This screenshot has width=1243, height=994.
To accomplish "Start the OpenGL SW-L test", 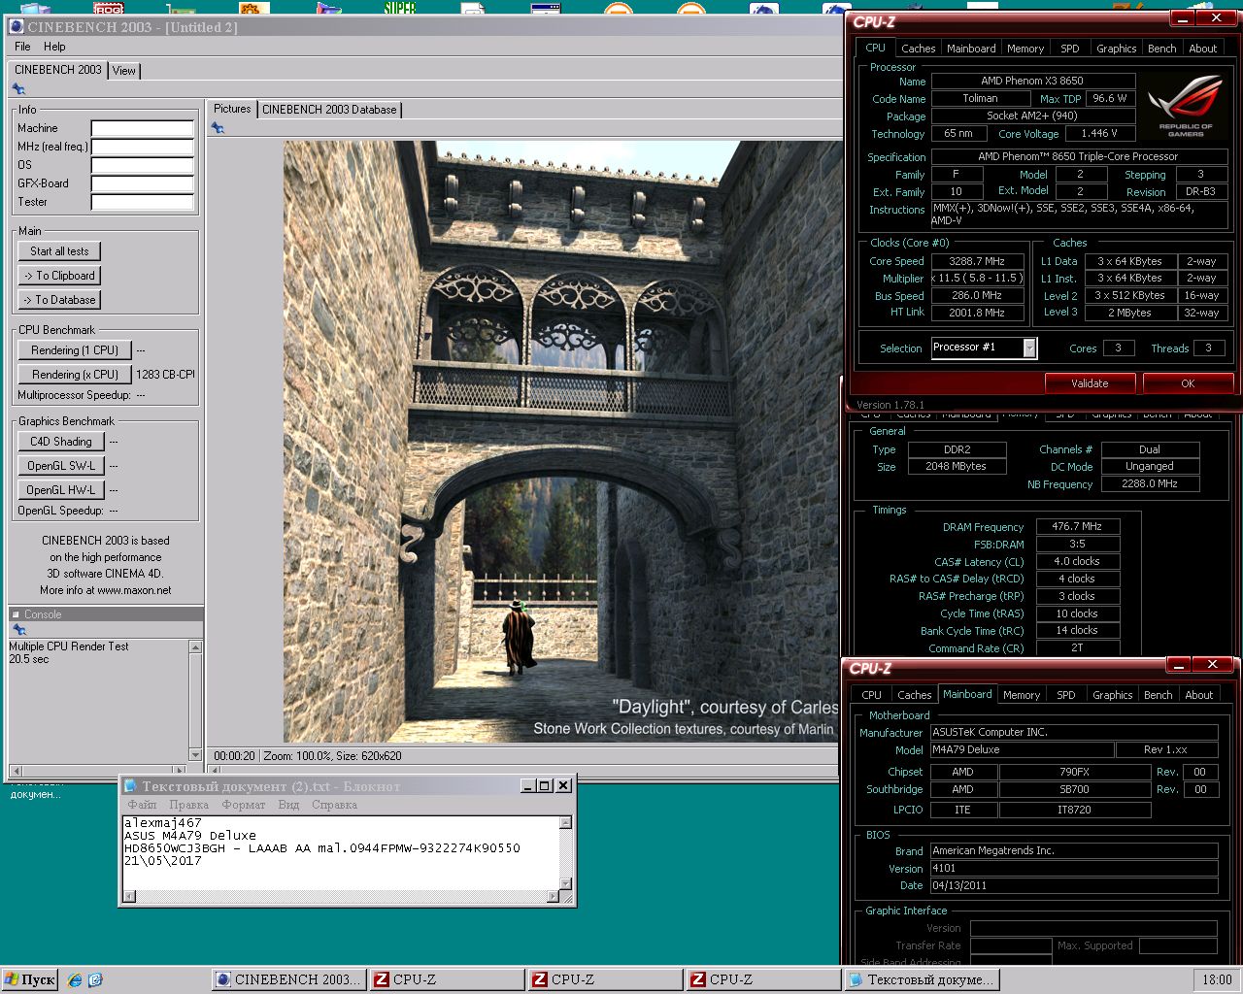I will pyautogui.click(x=61, y=466).
